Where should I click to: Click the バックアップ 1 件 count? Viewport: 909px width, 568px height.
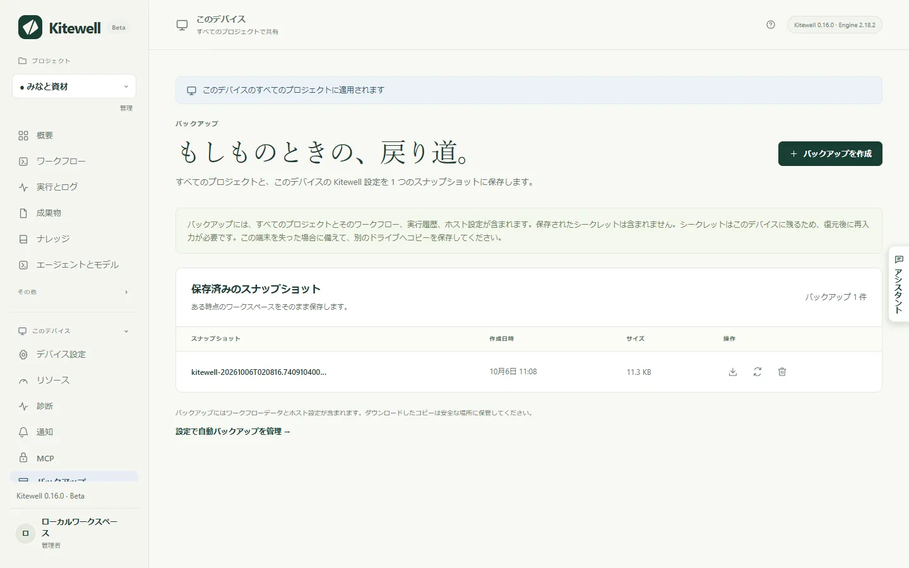(836, 297)
